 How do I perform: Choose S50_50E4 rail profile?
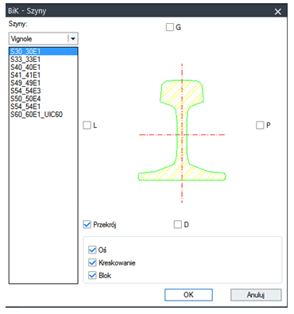click(x=44, y=99)
